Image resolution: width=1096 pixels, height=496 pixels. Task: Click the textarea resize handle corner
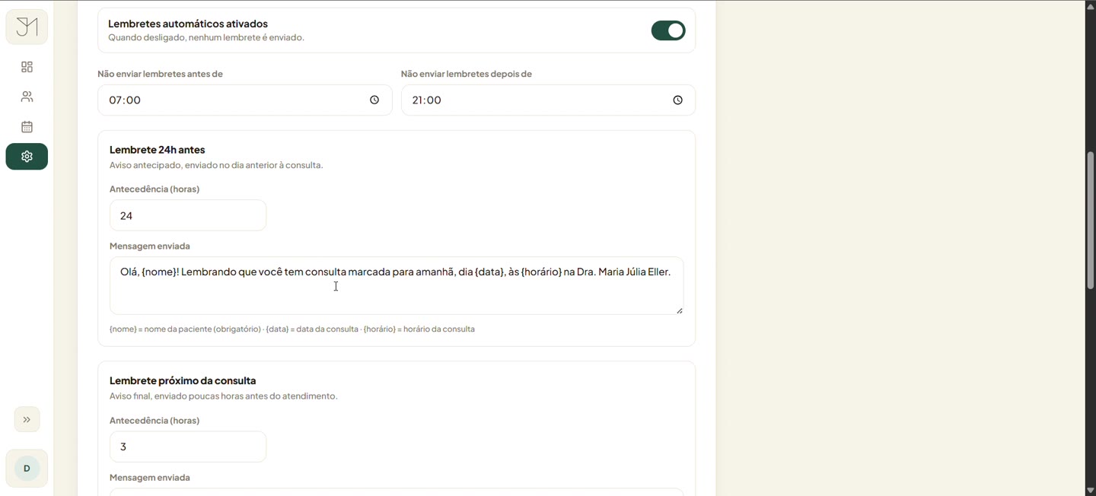(679, 310)
